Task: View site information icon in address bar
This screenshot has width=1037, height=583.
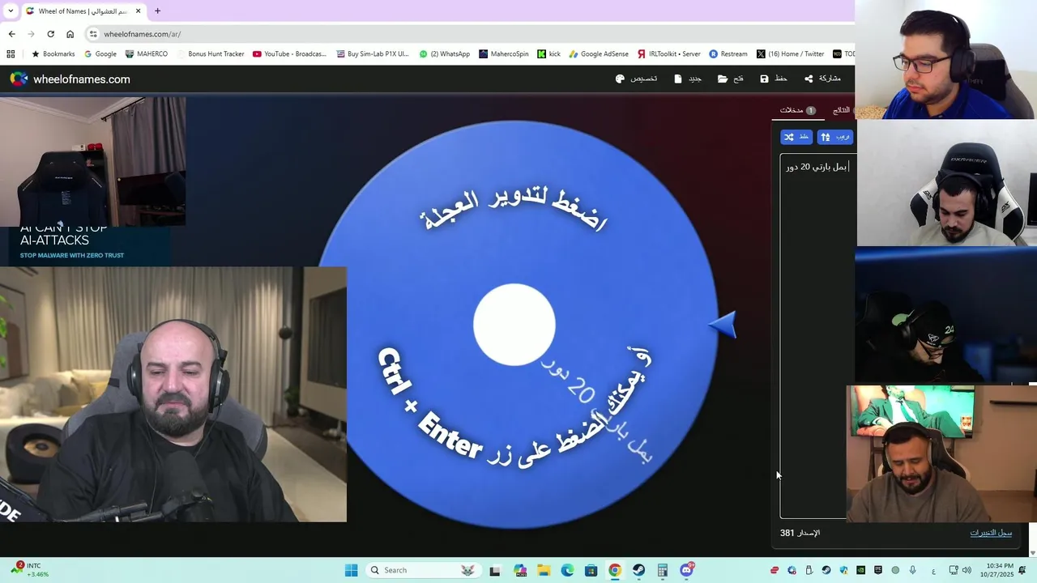Action: pyautogui.click(x=94, y=34)
